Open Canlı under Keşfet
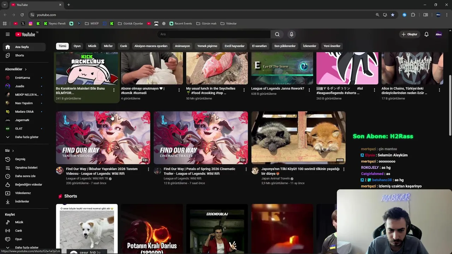The height and width of the screenshot is (254, 452). pos(24,231)
